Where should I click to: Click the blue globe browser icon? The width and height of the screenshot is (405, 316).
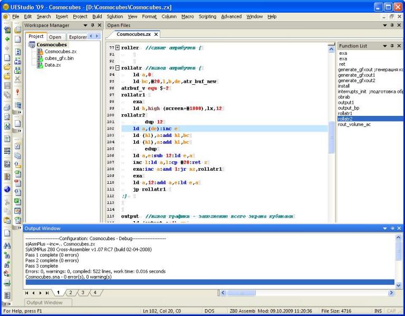tap(7, 189)
